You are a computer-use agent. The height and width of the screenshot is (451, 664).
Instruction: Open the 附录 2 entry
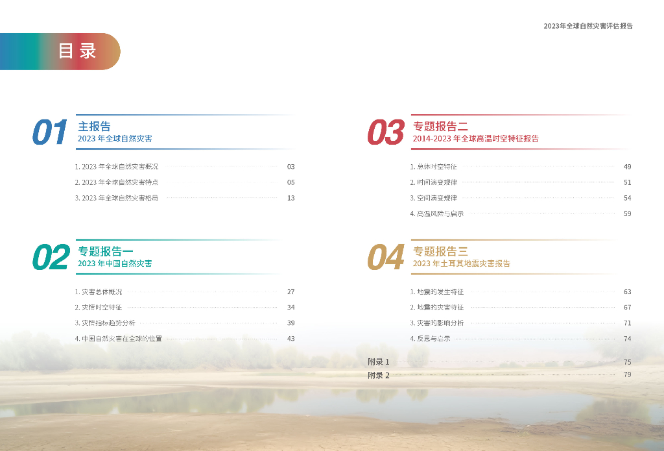(x=379, y=375)
